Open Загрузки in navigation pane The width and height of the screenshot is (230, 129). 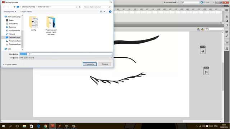coord(11,27)
